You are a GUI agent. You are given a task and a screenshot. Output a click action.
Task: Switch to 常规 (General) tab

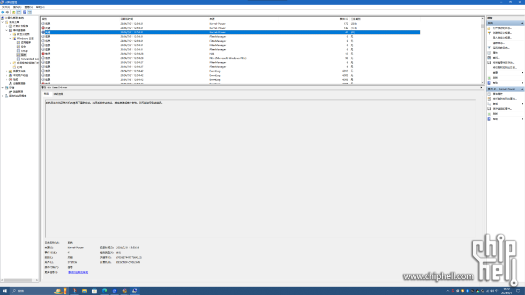[46, 94]
